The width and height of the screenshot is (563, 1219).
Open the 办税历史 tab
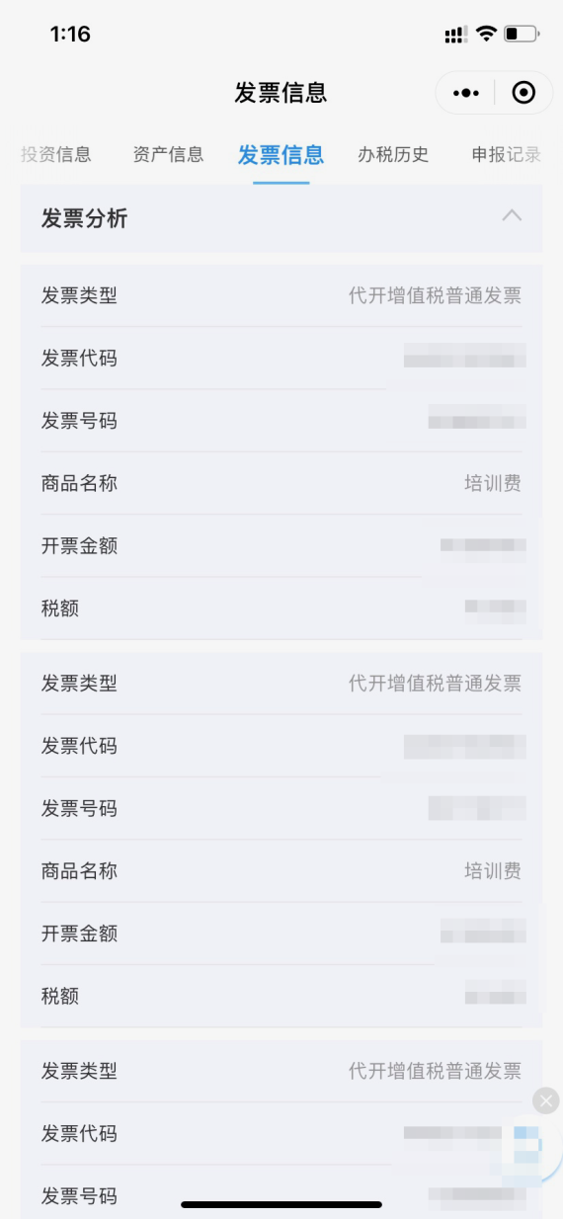(x=393, y=154)
